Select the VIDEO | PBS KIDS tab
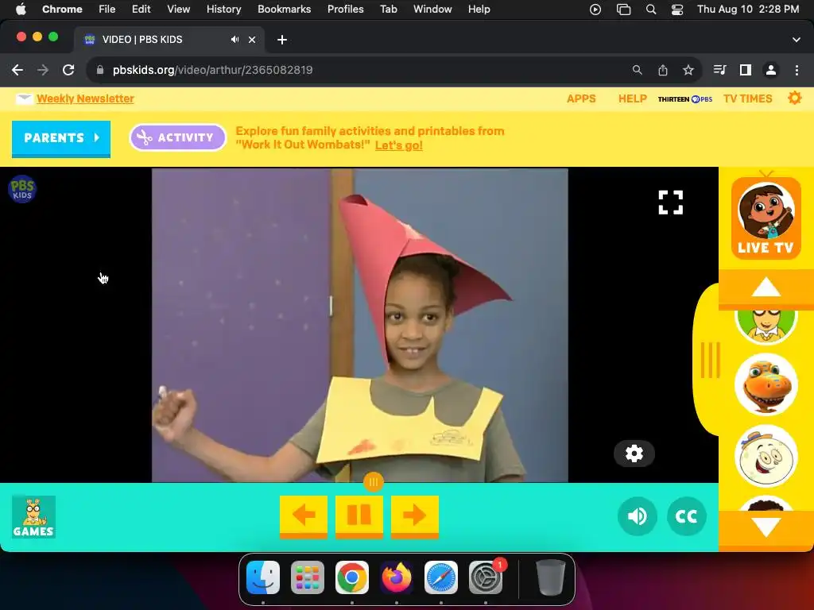This screenshot has width=814, height=610. [169, 40]
